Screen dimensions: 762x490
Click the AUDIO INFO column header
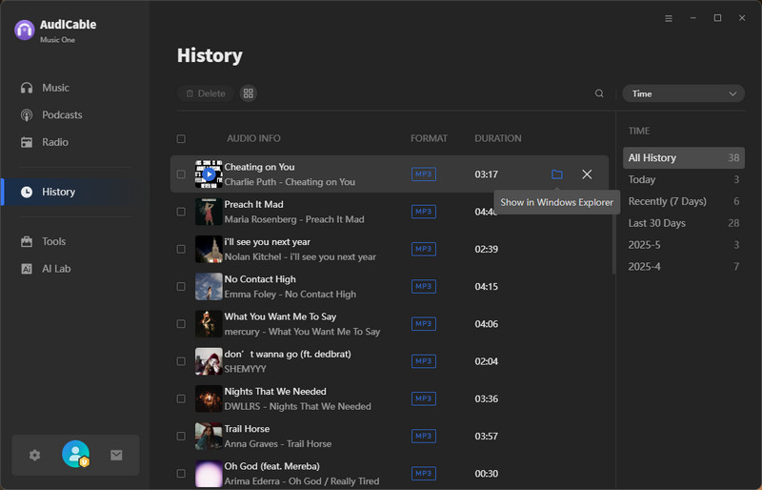click(x=253, y=138)
